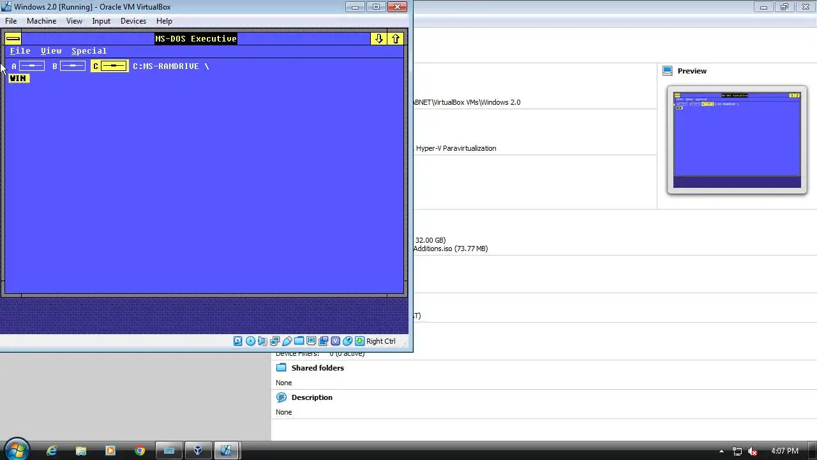Switch to VirtualBox Manager taskbar button
817x460 pixels.
(x=199, y=450)
